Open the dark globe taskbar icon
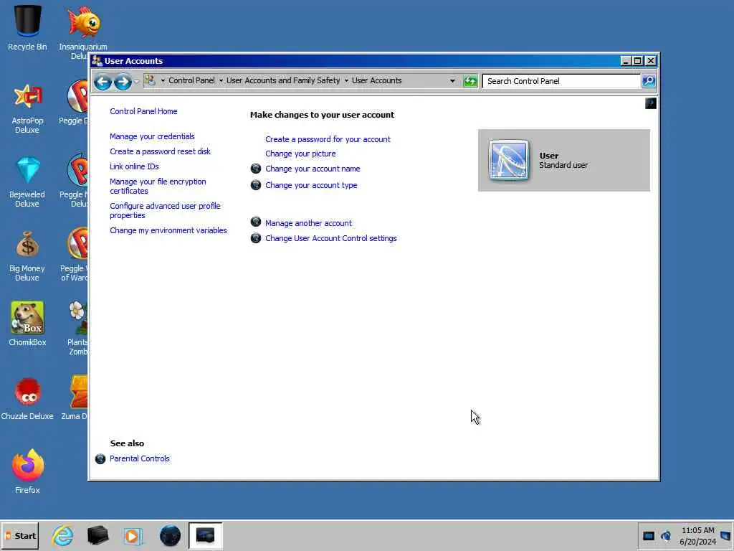The width and height of the screenshot is (734, 551). pyautogui.click(x=170, y=535)
